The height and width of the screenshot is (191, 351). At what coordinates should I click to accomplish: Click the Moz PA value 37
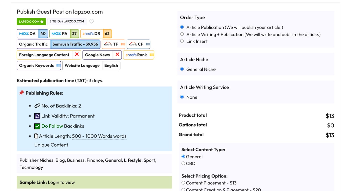point(74,34)
